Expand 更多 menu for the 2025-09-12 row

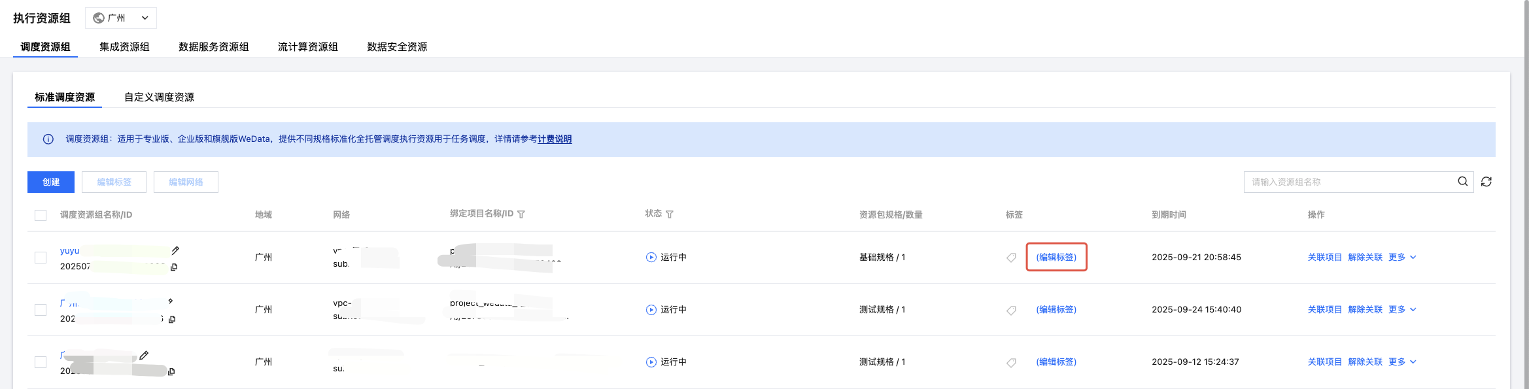click(x=1402, y=362)
